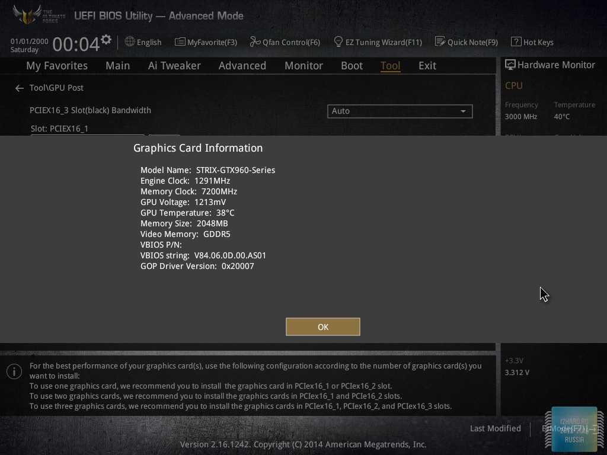The image size is (607, 455).
Task: Click the Hardware Monitor display icon
Action: pyautogui.click(x=510, y=65)
